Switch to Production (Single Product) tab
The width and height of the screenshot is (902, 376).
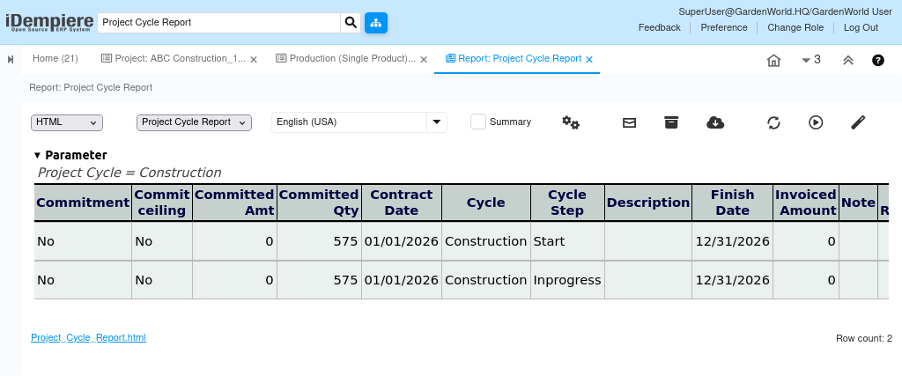point(345,59)
